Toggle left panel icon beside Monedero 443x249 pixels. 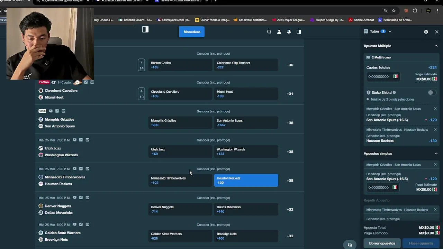145,29
